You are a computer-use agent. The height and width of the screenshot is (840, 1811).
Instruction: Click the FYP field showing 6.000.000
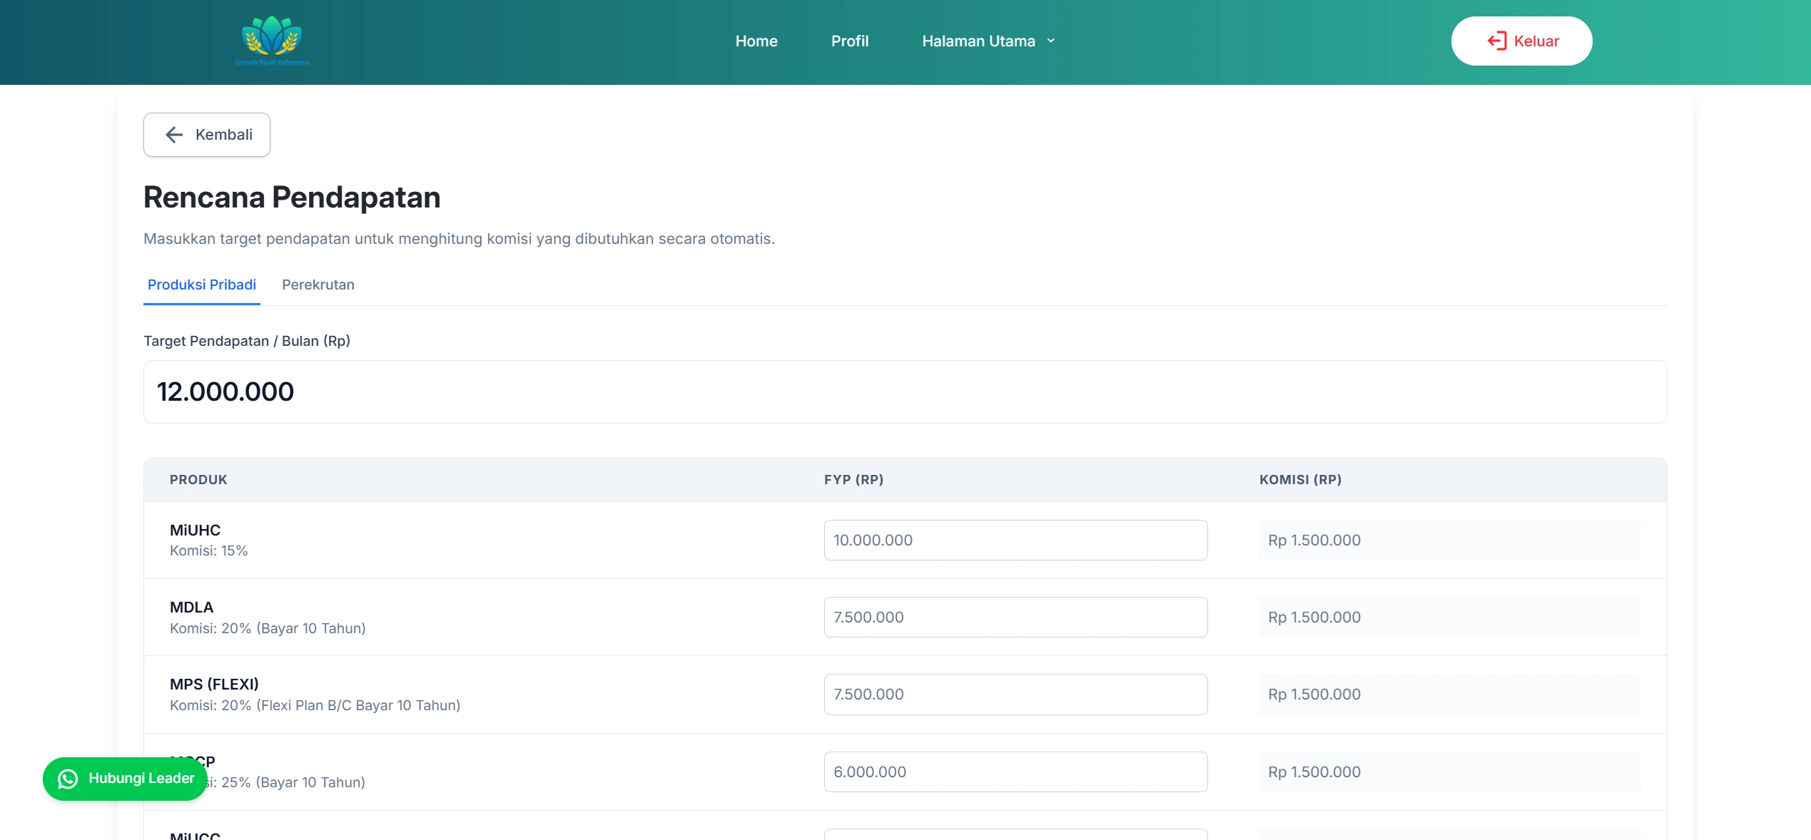click(x=1015, y=772)
